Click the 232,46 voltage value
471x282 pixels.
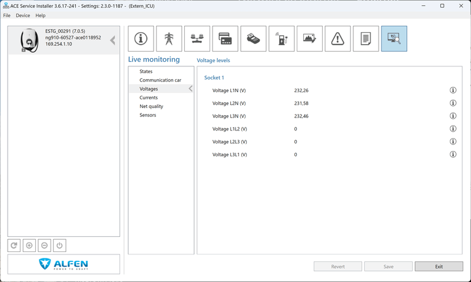pyautogui.click(x=301, y=116)
